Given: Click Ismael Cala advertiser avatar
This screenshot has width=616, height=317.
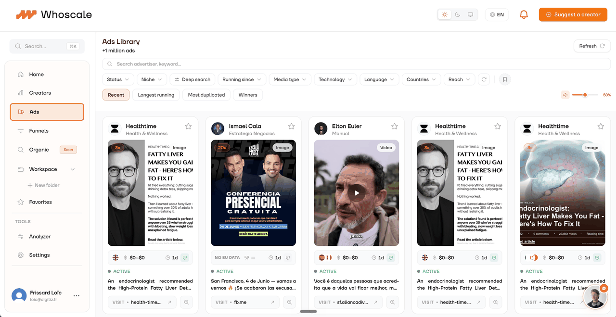Looking at the screenshot, I should (218, 128).
